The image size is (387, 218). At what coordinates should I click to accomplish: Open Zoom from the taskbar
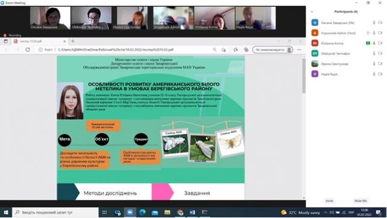(x=130, y=213)
